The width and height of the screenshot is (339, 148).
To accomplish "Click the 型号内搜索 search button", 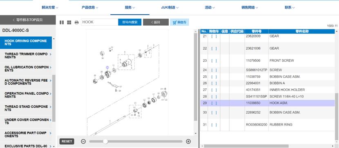I will 130,22.
